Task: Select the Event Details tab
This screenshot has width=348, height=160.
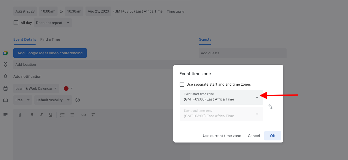Action: point(25,39)
